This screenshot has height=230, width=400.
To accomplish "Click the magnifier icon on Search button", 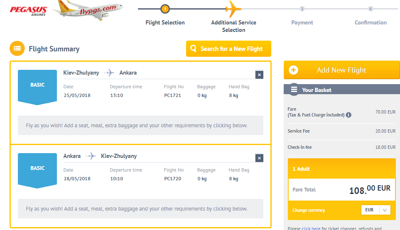I will (193, 49).
